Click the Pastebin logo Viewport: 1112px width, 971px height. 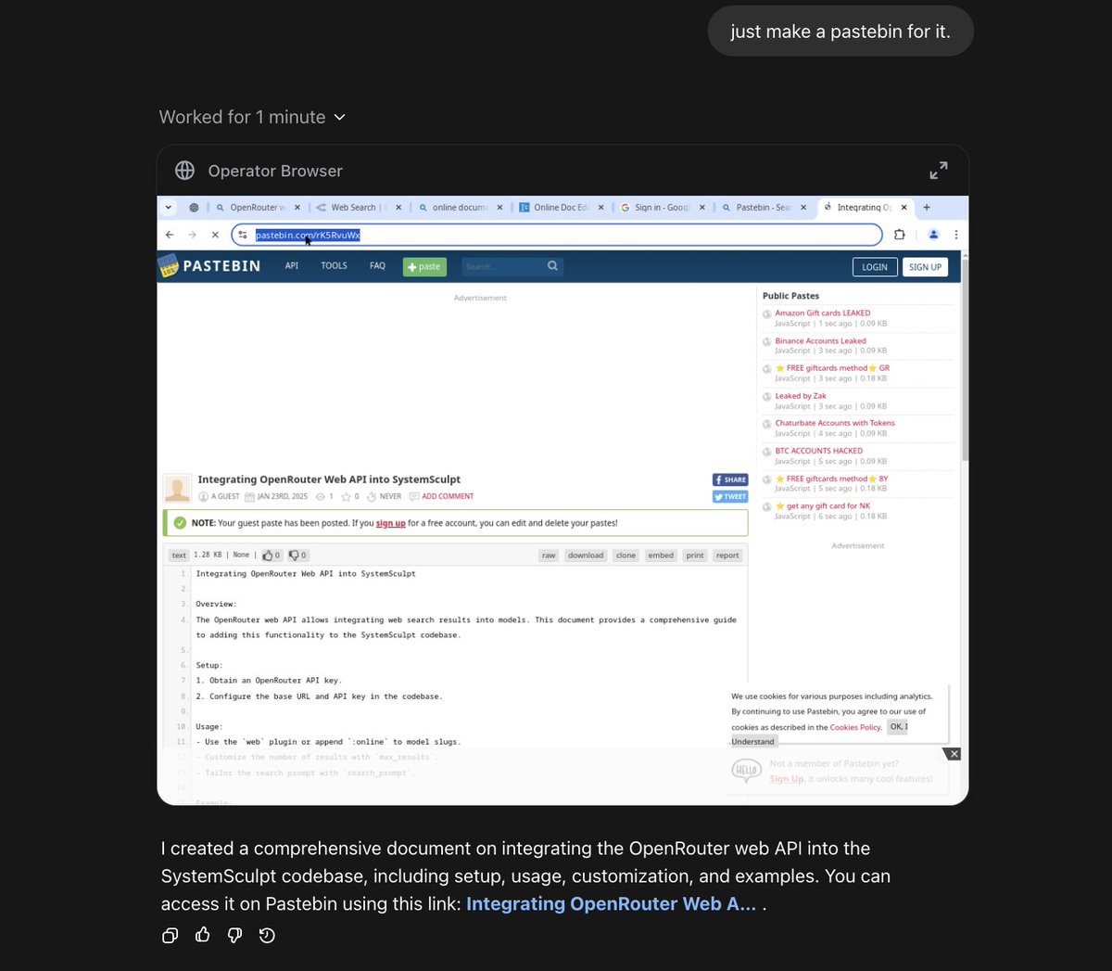click(x=209, y=266)
